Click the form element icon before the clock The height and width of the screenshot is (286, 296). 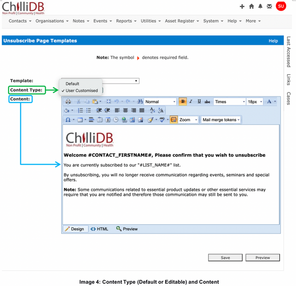coord(108,120)
